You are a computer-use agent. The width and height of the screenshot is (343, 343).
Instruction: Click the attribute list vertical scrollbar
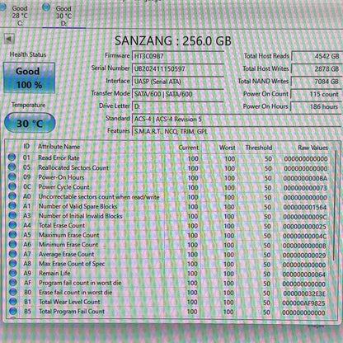(x=335, y=206)
